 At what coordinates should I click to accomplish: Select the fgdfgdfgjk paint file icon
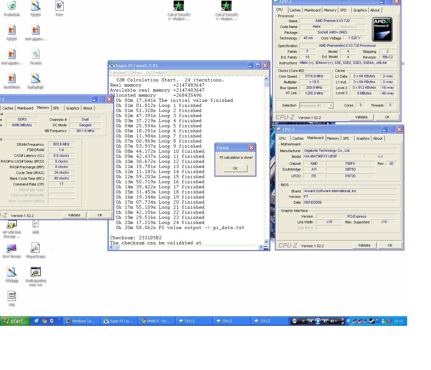tap(36, 78)
